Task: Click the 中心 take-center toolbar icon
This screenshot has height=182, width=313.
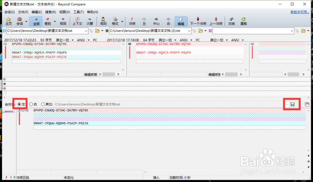Action: 156,21
